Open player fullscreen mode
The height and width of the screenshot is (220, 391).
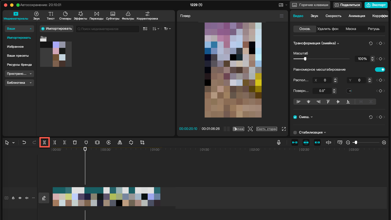(284, 129)
